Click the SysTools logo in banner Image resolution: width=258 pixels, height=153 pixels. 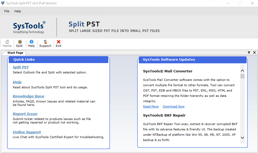coord(29,27)
